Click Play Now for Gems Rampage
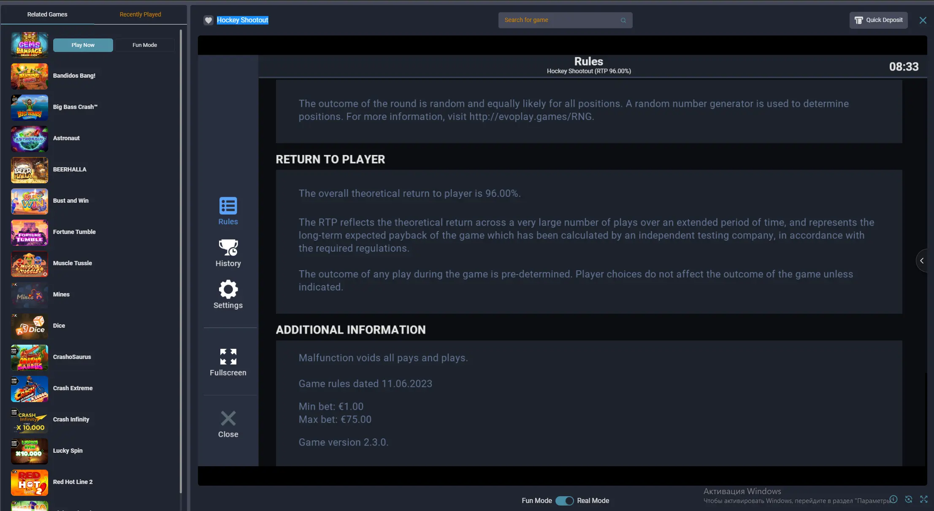The image size is (934, 511). 83,45
